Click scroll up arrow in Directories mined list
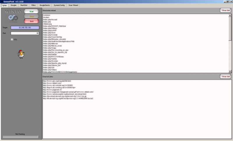The image size is (233, 141). (x=230, y=15)
